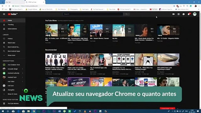Focus the YouTube search box
The image size is (201, 113).
pyautogui.click(x=93, y=14)
